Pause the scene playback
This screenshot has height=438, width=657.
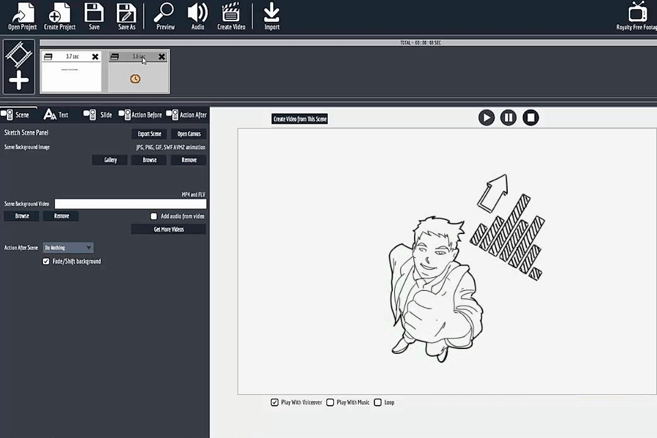click(x=508, y=118)
